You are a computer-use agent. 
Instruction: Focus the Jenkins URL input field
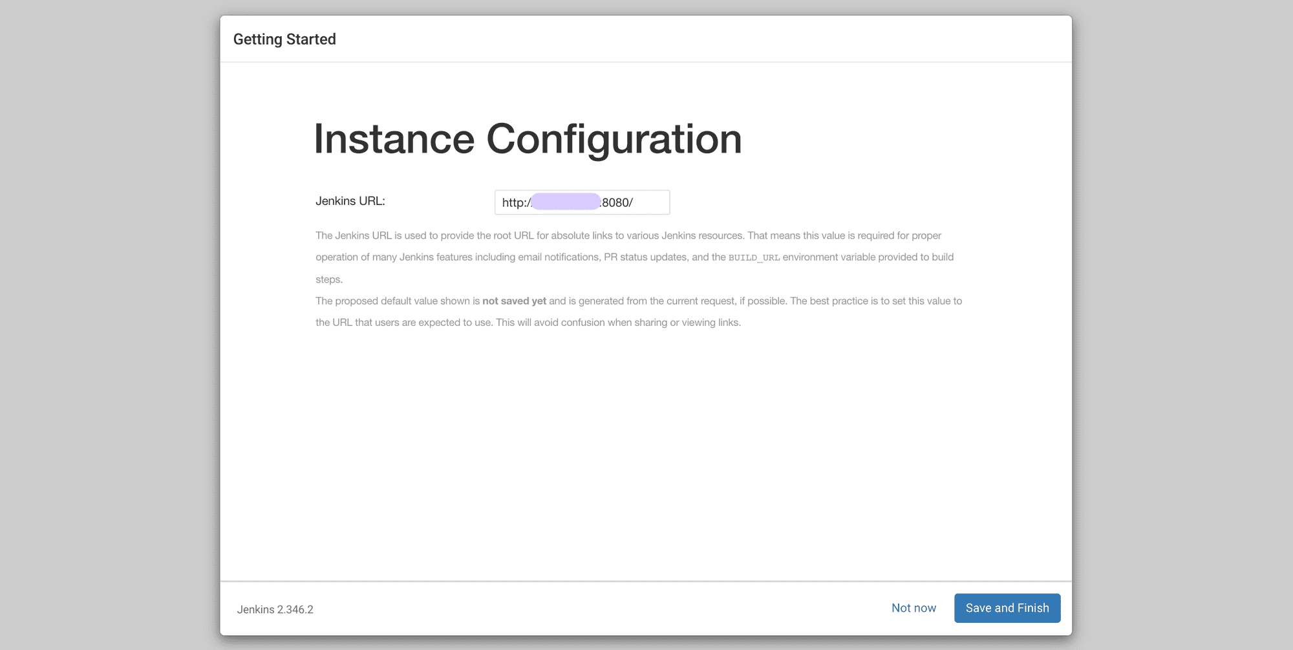[582, 202]
